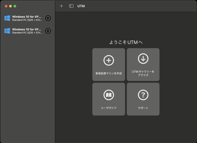Click the open book icon
The height and width of the screenshot is (143, 197).
[x=109, y=95]
